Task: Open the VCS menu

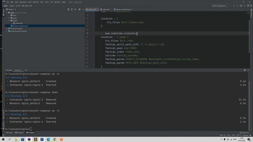Action: pos(52,2)
